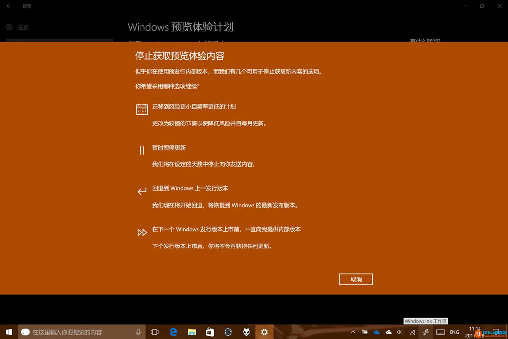Image resolution: width=508 pixels, height=339 pixels.
Task: Switch input language via ENG indicator
Action: (454, 332)
